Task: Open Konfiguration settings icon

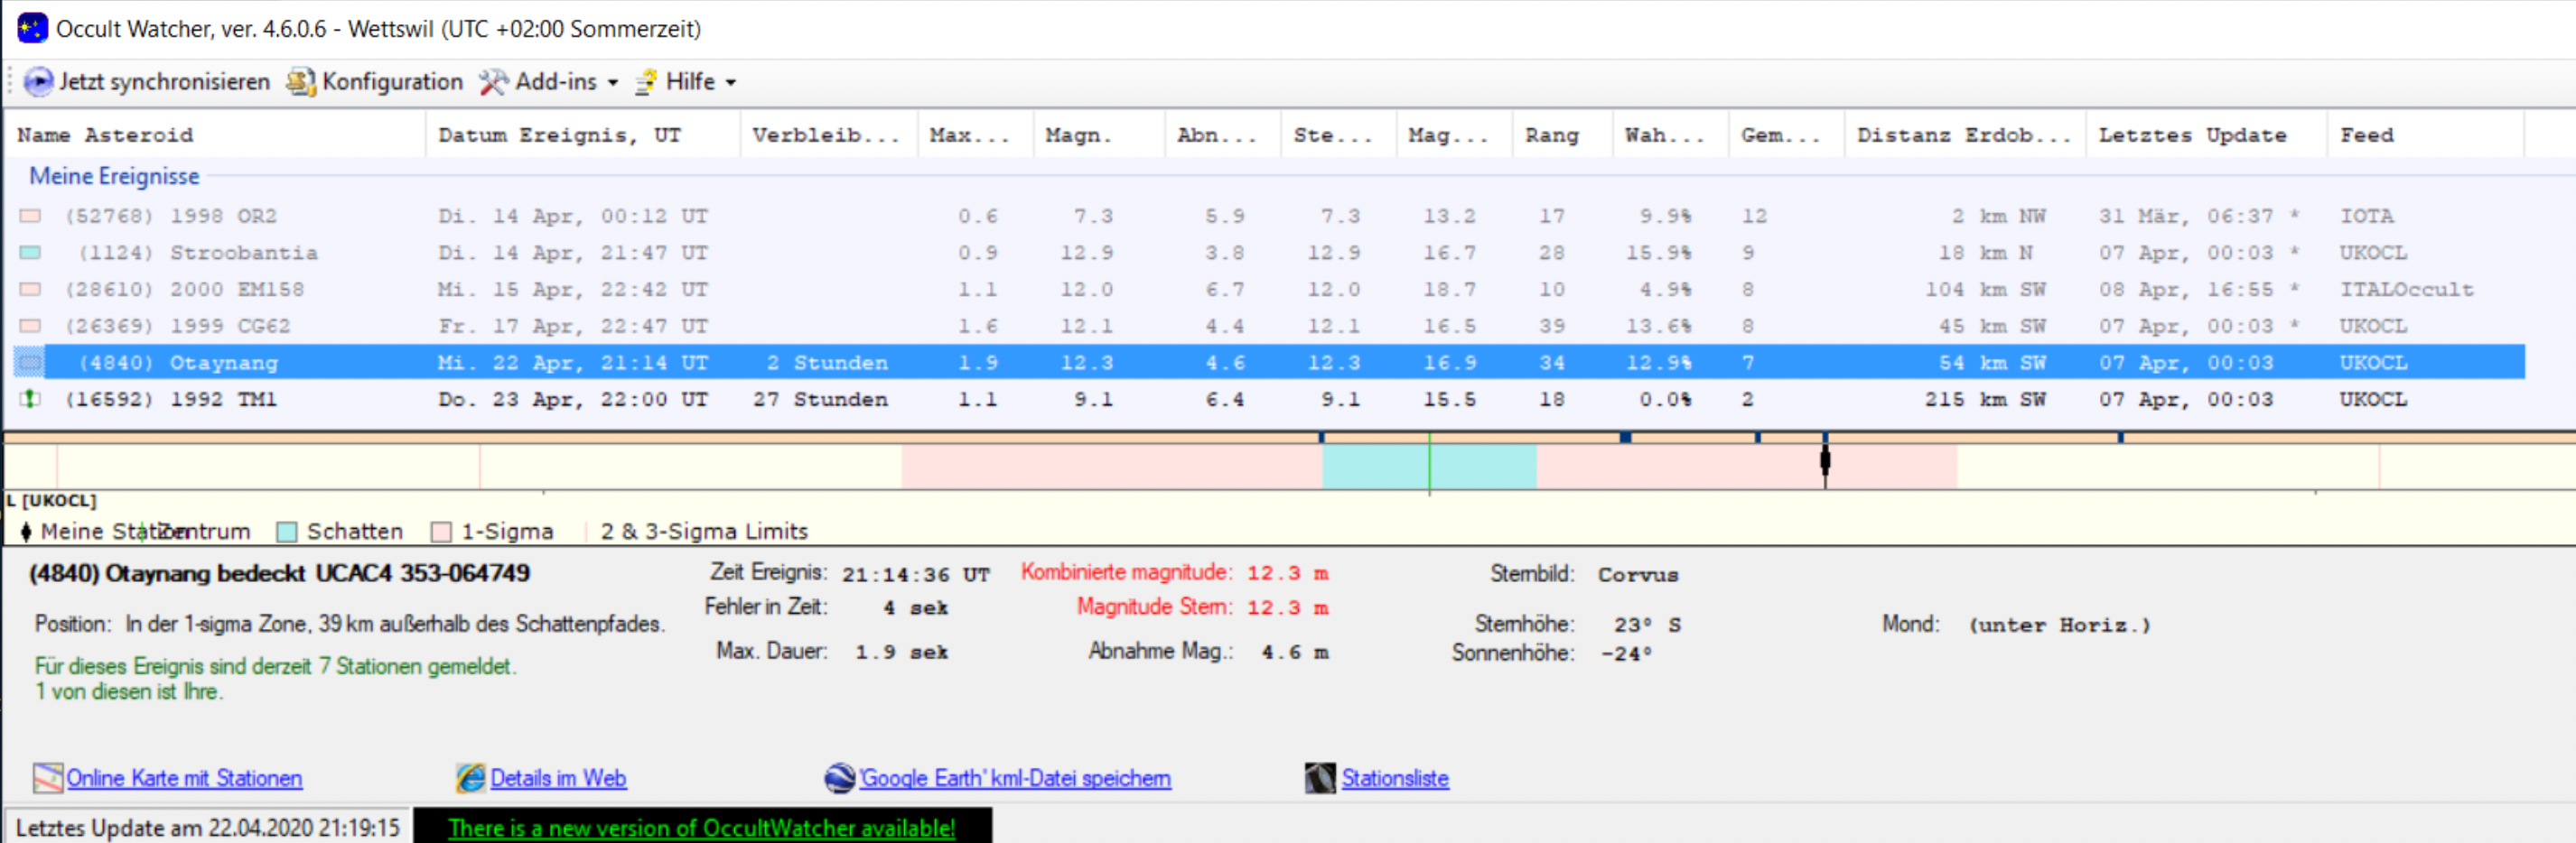Action: tap(300, 82)
